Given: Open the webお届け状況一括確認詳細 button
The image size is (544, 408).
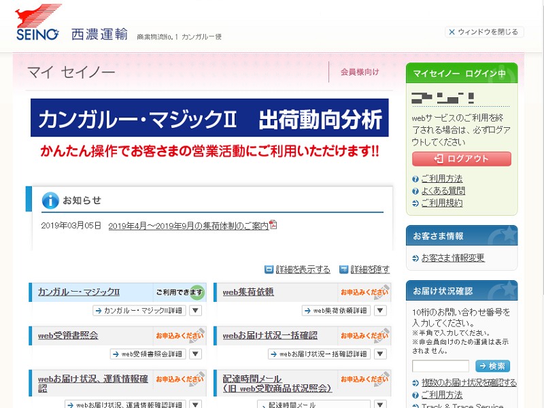Looking at the screenshot, I should tap(319, 354).
